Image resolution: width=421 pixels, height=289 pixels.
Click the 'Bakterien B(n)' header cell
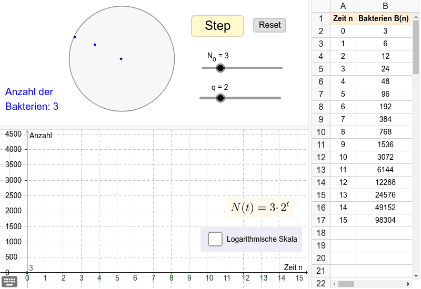click(383, 18)
